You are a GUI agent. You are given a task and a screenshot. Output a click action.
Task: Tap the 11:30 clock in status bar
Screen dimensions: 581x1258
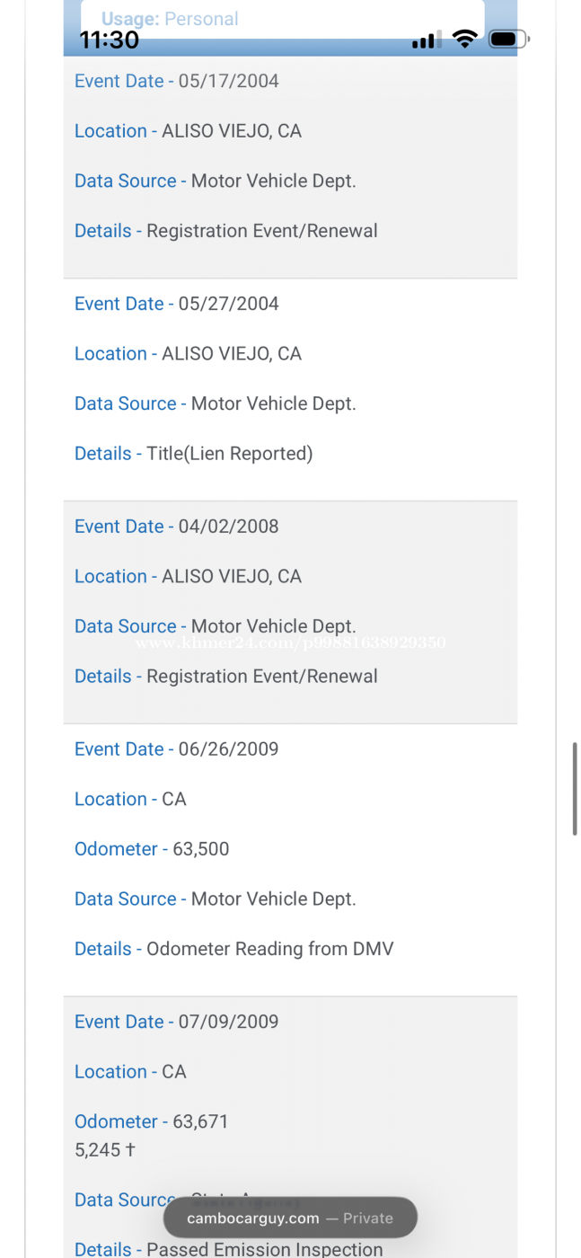(x=110, y=40)
